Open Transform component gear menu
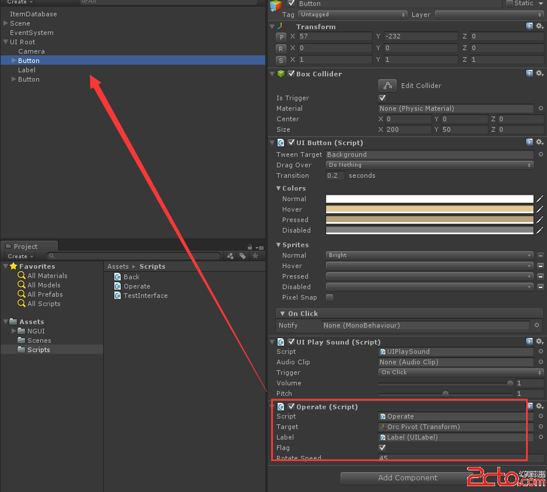The image size is (547, 492). coord(539,26)
